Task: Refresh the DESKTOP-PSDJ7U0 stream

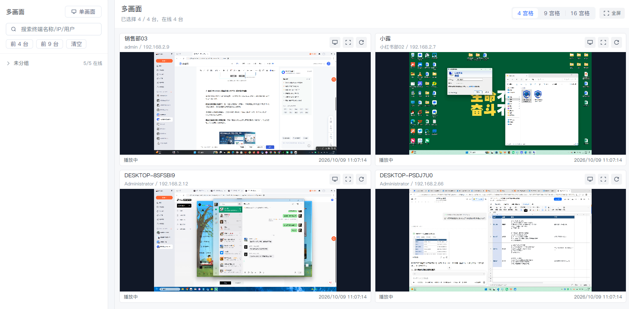Action: pyautogui.click(x=617, y=179)
